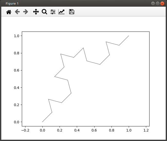Go forward to next view arrow
This screenshot has width=167, height=141.
click(x=25, y=12)
